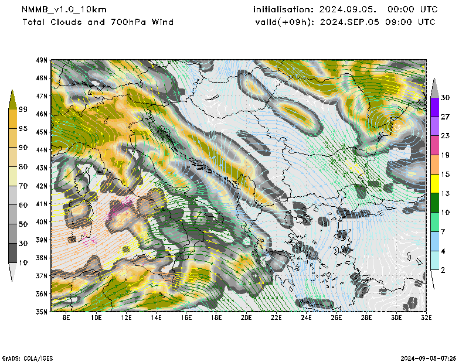Click the dark green wind swatch above 10
469x362 pixels.
pos(434,203)
